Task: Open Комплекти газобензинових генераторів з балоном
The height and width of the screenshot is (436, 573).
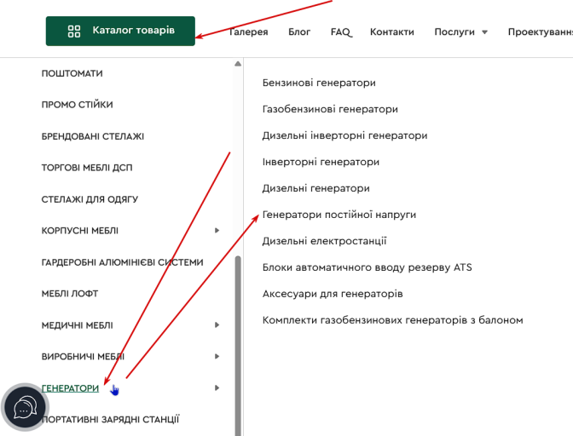Action: 393,320
